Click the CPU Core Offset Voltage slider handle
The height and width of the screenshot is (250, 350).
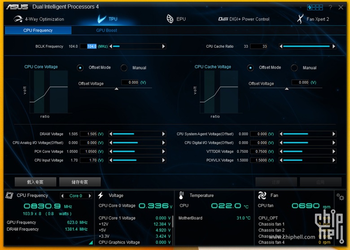(x=117, y=89)
